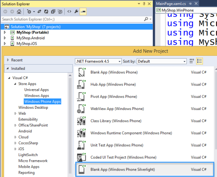Collapse the Store Apps node
217x177 pixels.
coord(15,84)
